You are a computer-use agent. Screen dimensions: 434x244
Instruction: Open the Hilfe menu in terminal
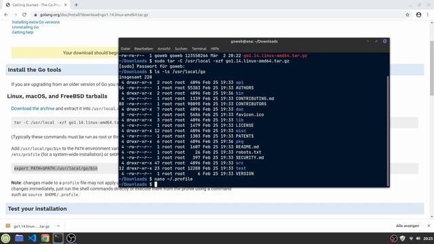tap(215, 49)
